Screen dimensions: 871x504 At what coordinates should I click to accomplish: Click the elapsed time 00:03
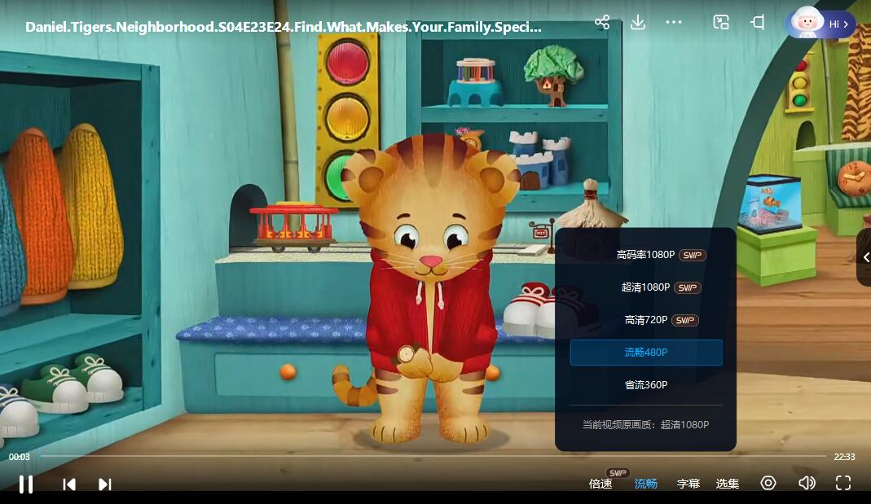(19, 457)
